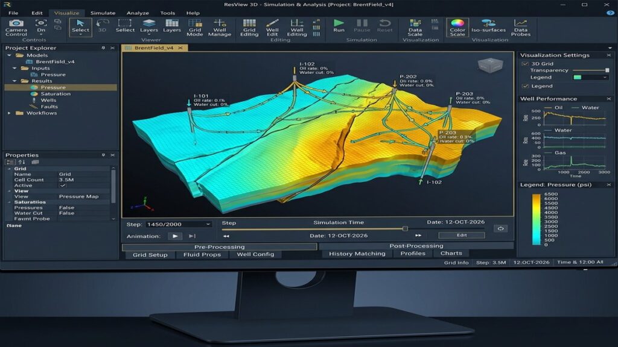Open Grid Mode in the toolbar

point(195,28)
